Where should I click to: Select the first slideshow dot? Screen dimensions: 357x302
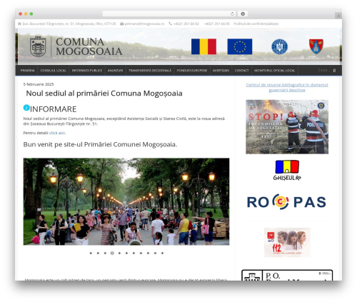(91, 253)
